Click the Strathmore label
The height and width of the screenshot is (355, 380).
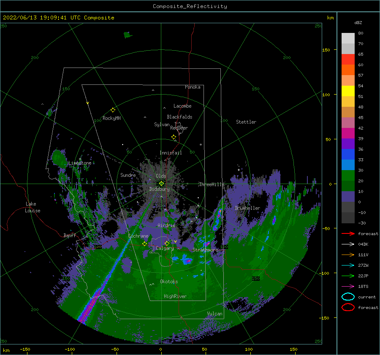pyautogui.click(x=205, y=250)
